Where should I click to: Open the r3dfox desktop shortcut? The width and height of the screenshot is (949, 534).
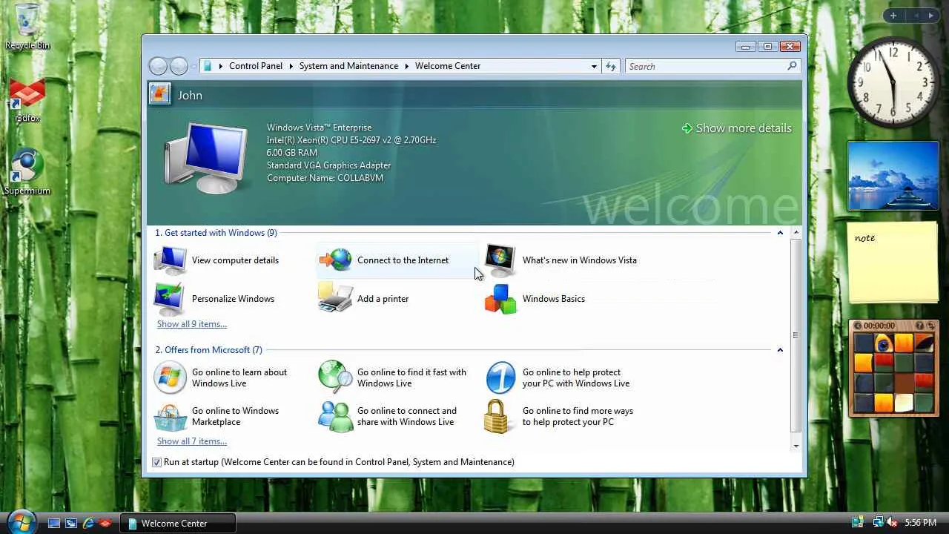[27, 94]
